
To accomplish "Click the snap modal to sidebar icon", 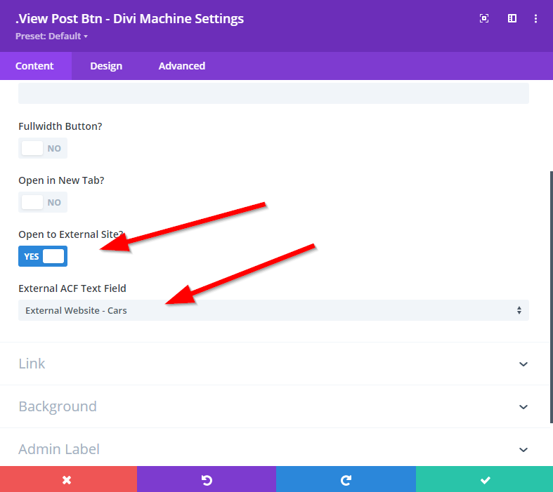I will pos(512,19).
